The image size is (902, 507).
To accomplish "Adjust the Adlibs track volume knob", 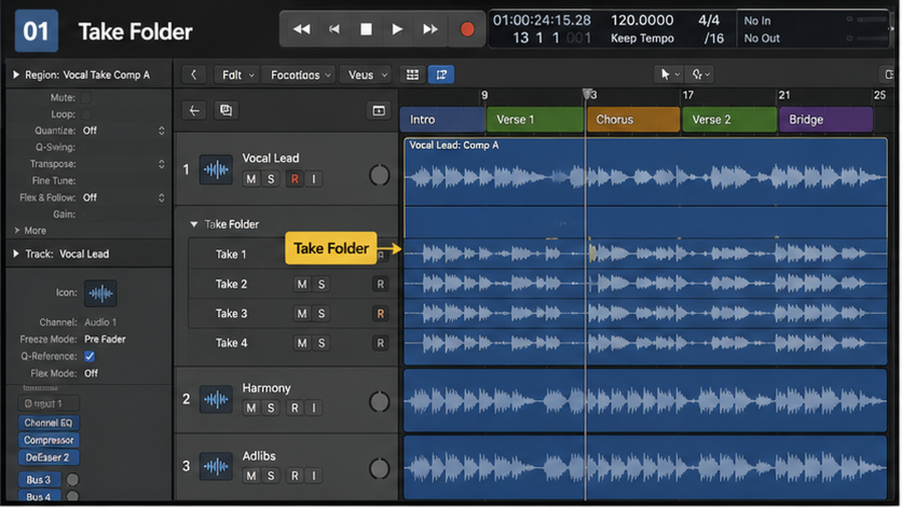I will pyautogui.click(x=379, y=468).
